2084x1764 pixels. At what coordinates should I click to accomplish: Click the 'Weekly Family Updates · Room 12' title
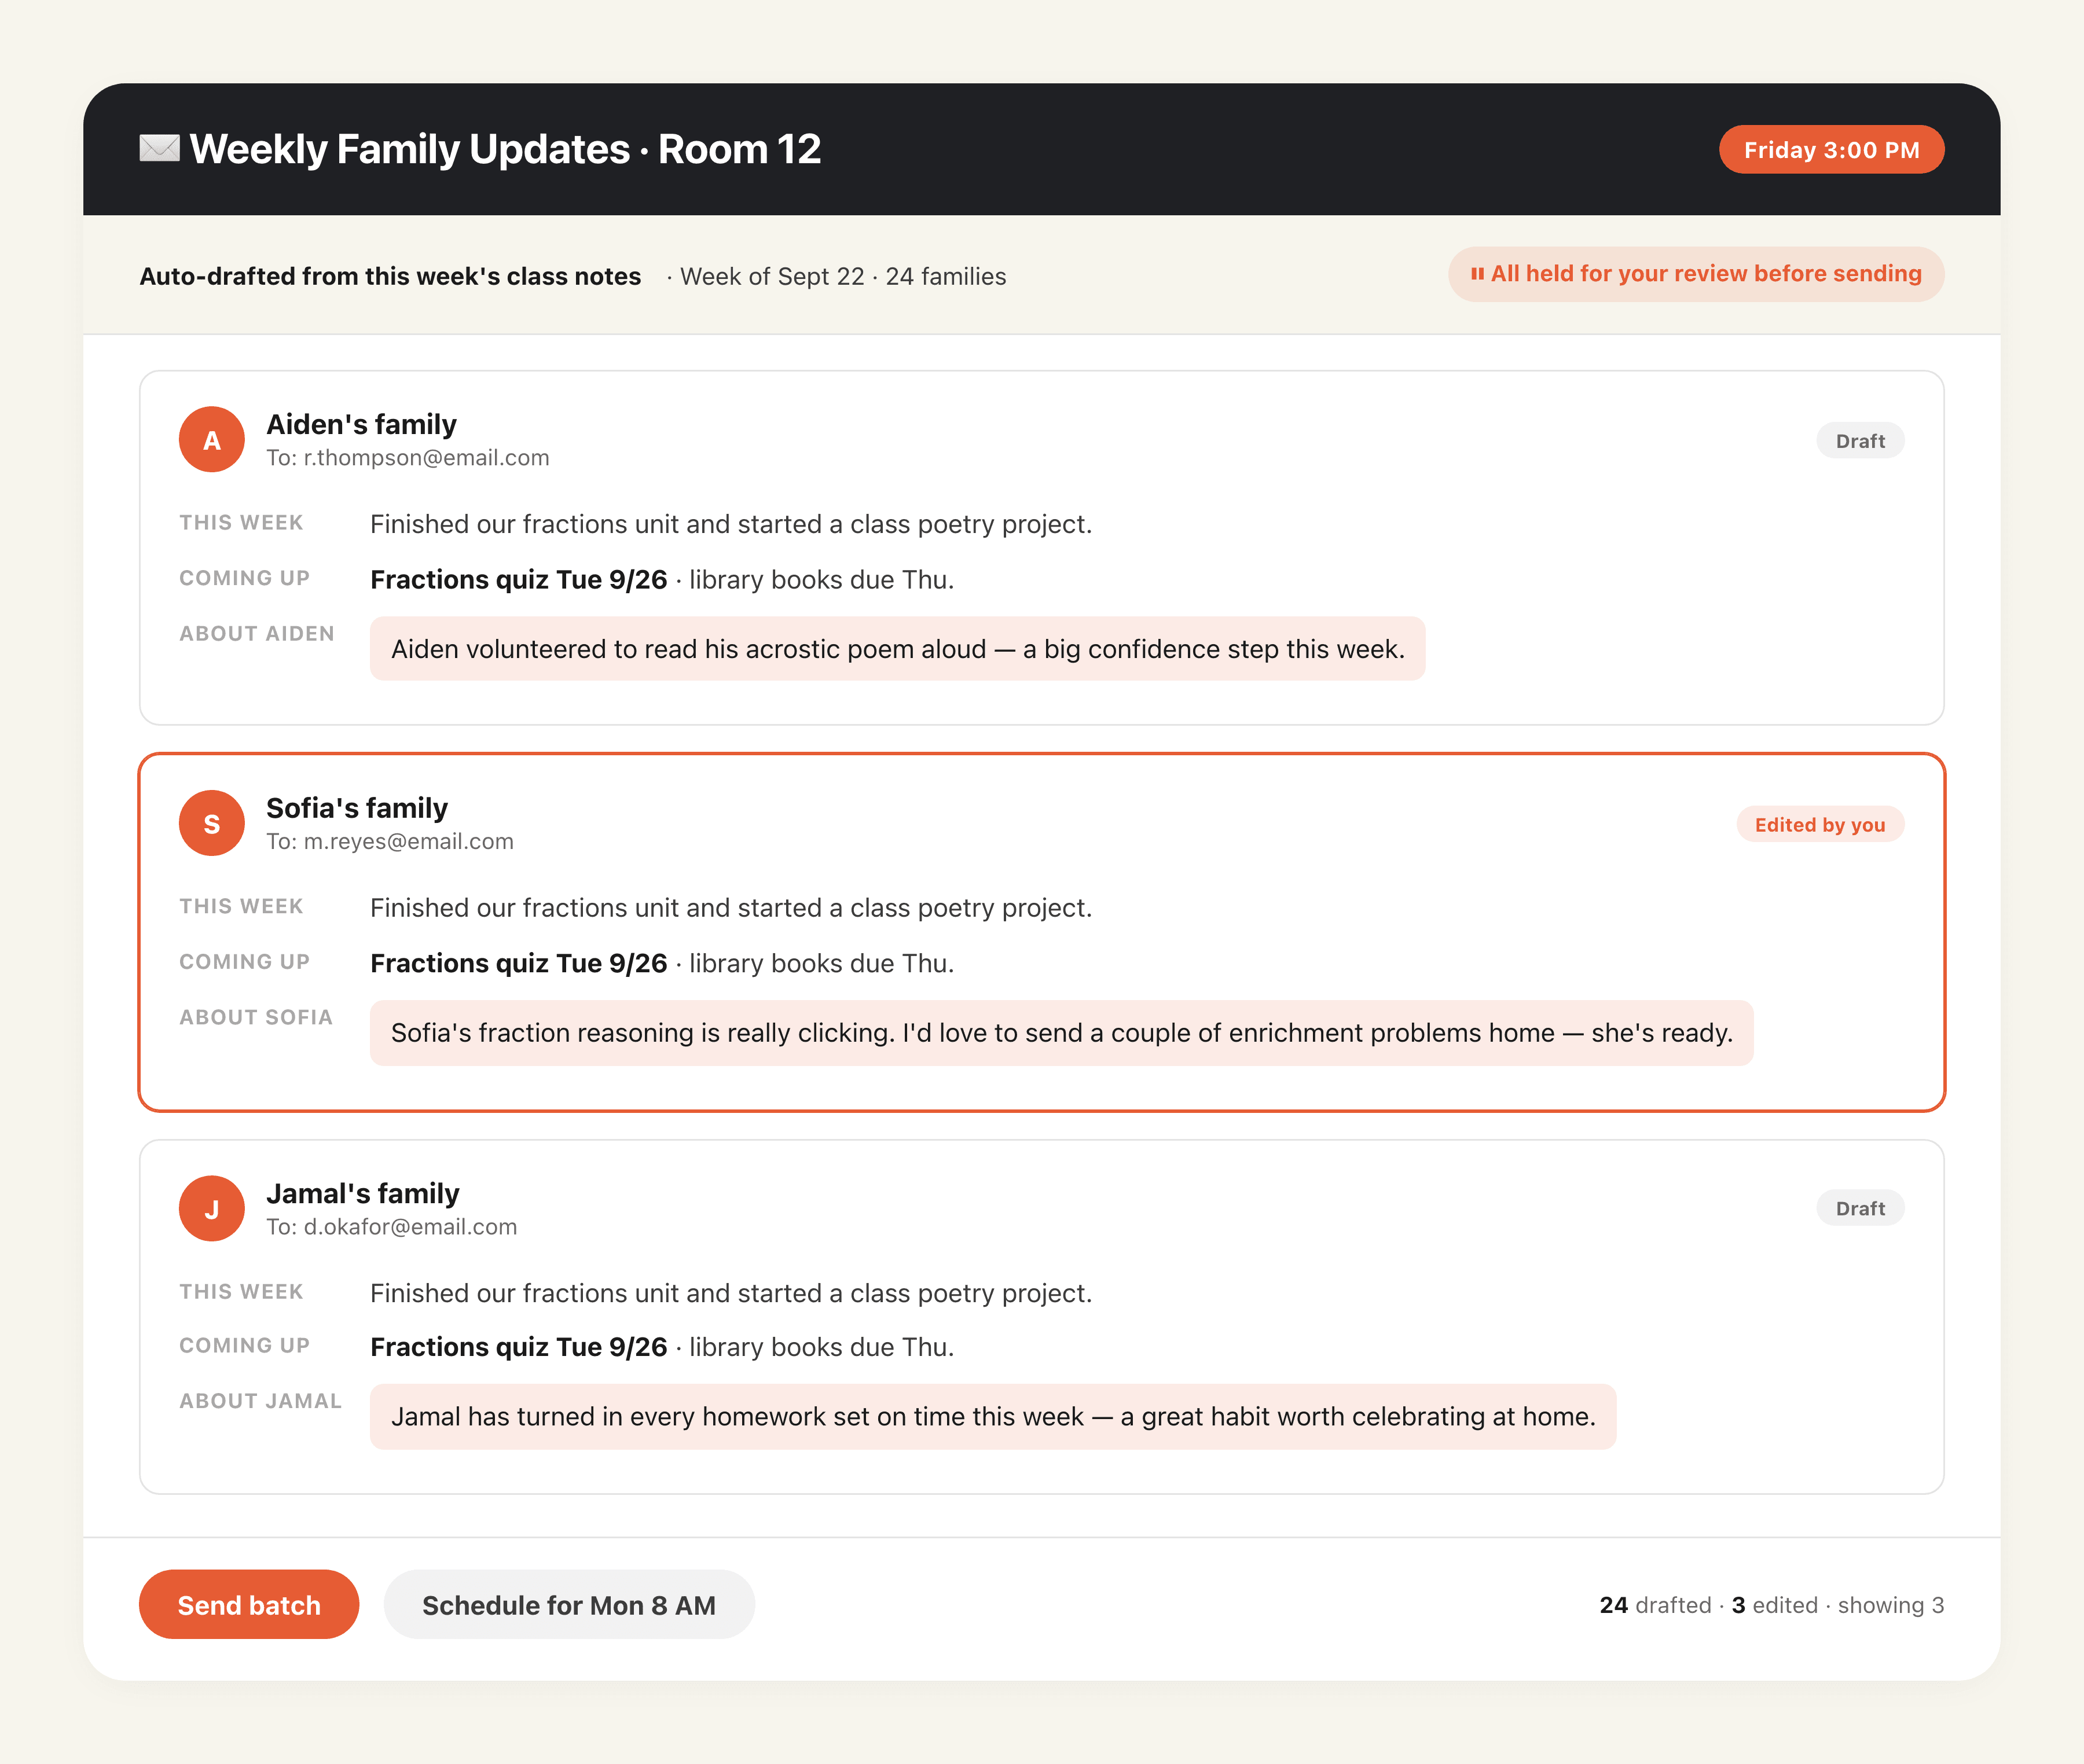(505, 149)
